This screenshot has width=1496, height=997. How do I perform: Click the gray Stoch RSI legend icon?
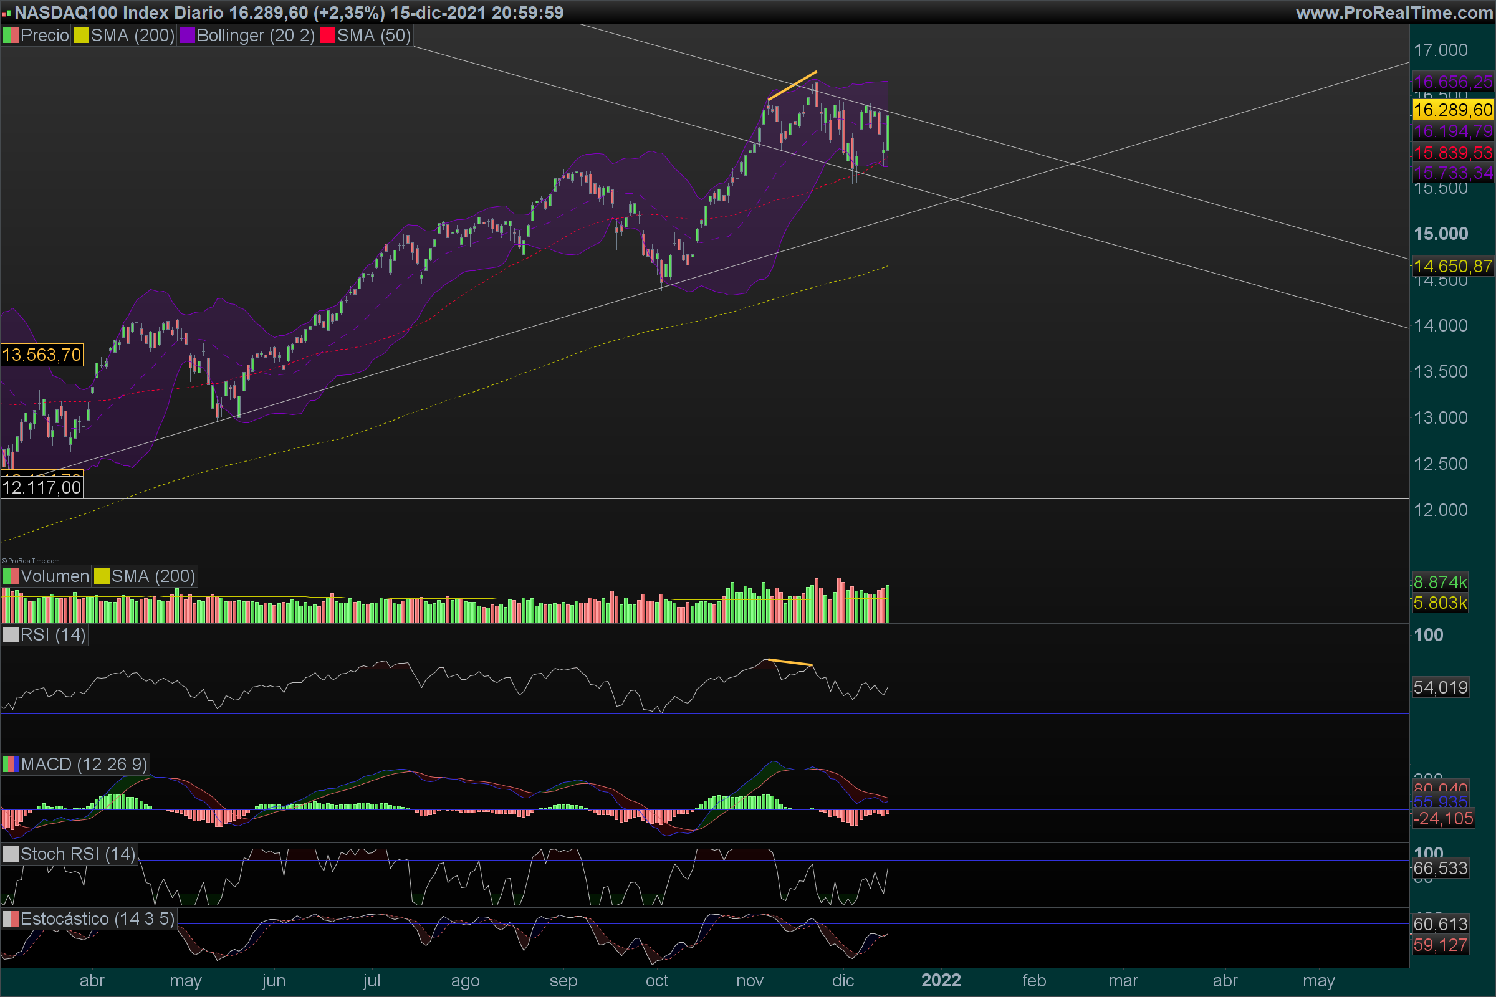point(11,854)
